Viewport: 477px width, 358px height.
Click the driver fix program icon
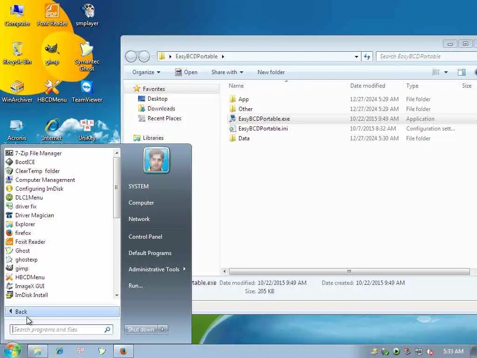[9, 206]
